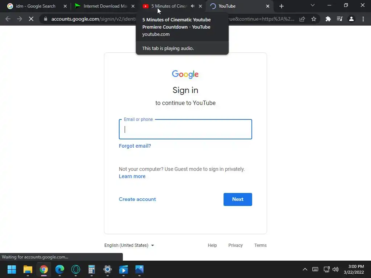
Task: Open Learn more about Guest mode
Action: (132, 176)
